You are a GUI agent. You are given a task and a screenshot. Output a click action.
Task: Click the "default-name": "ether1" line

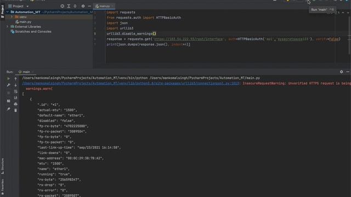pyautogui.click(x=61, y=115)
